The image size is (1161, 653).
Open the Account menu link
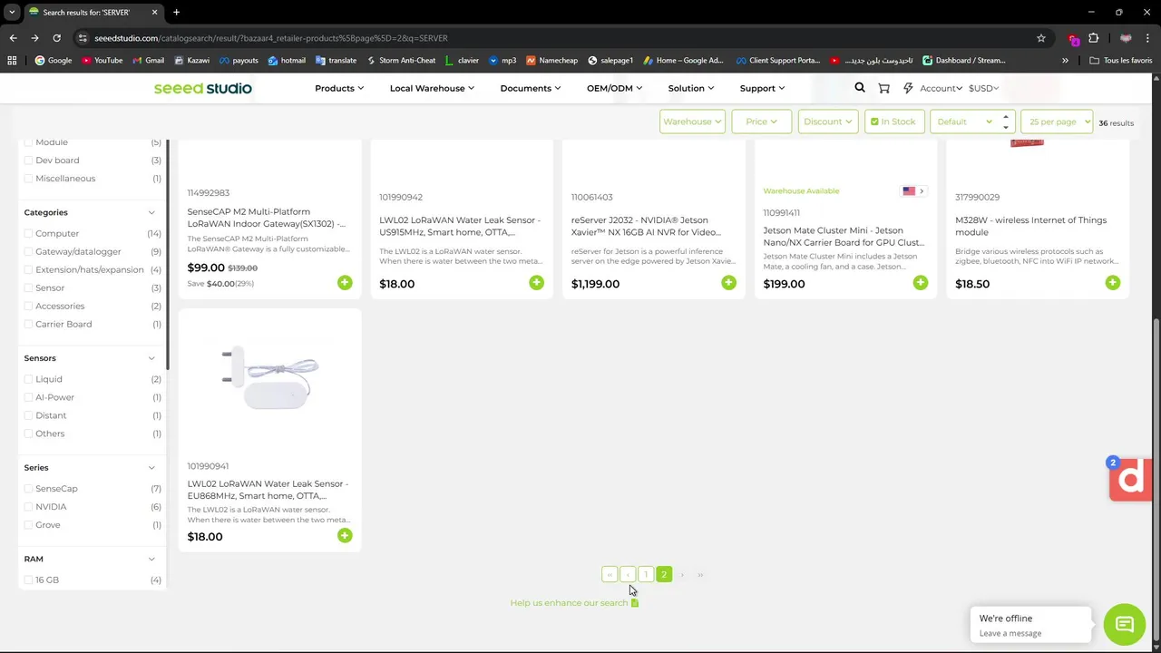pyautogui.click(x=941, y=88)
